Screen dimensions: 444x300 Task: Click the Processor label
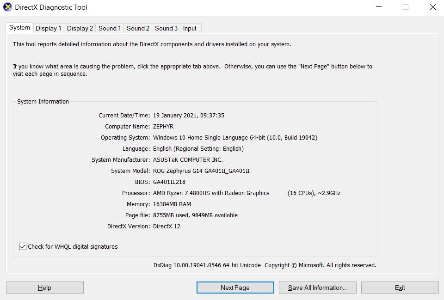[136, 193]
